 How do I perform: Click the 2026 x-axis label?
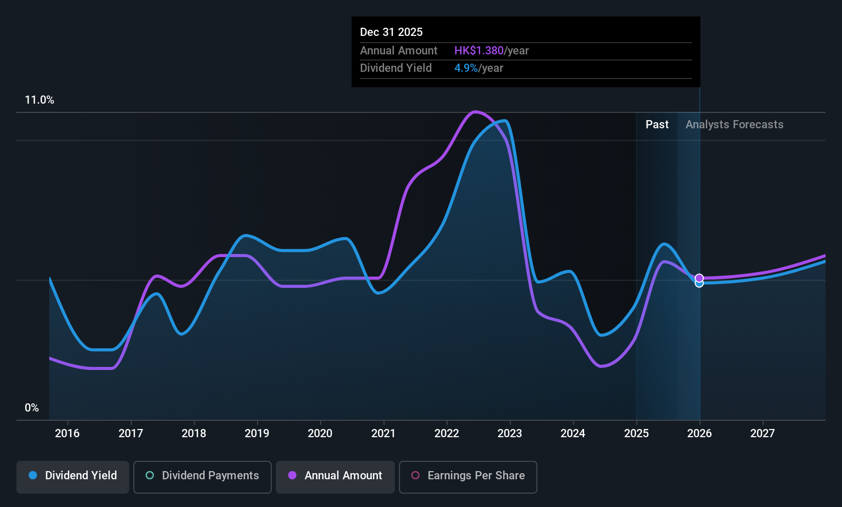click(699, 434)
